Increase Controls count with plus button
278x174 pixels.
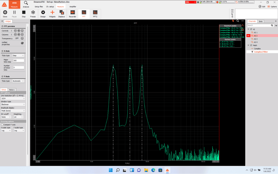19,31
